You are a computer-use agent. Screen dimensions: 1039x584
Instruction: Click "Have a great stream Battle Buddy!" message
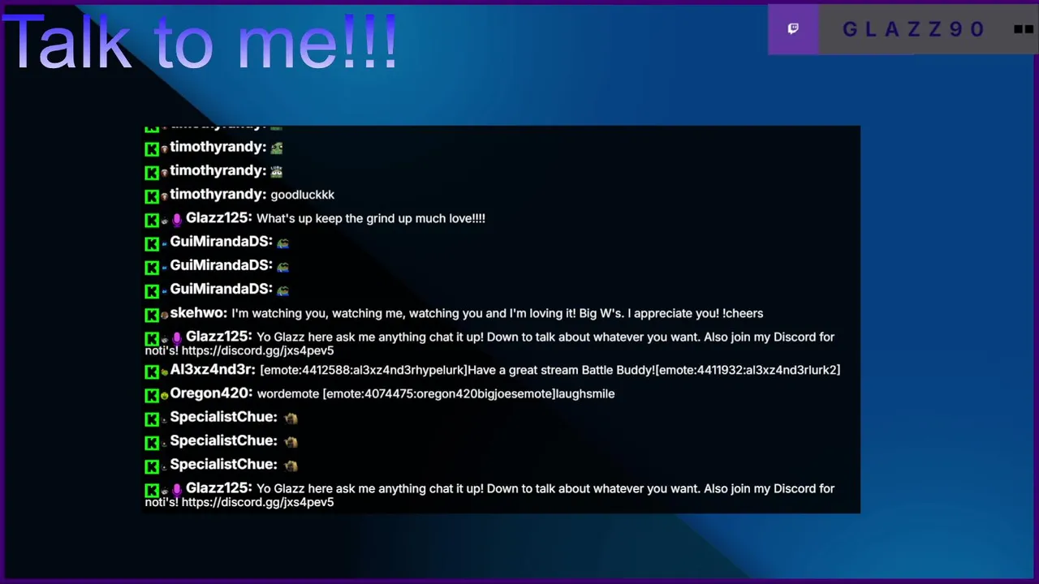tap(550, 370)
